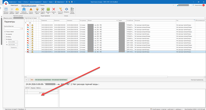Click the Поиск magnifier tab
The width and height of the screenshot is (206, 110).
coord(41,5)
